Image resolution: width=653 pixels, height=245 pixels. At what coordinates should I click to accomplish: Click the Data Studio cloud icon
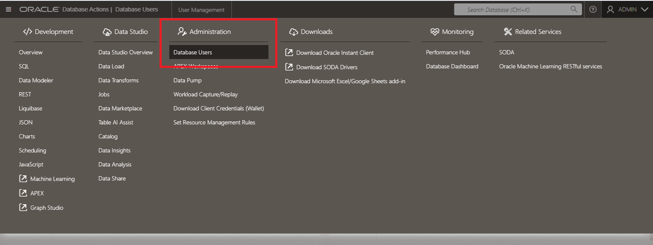[107, 32]
